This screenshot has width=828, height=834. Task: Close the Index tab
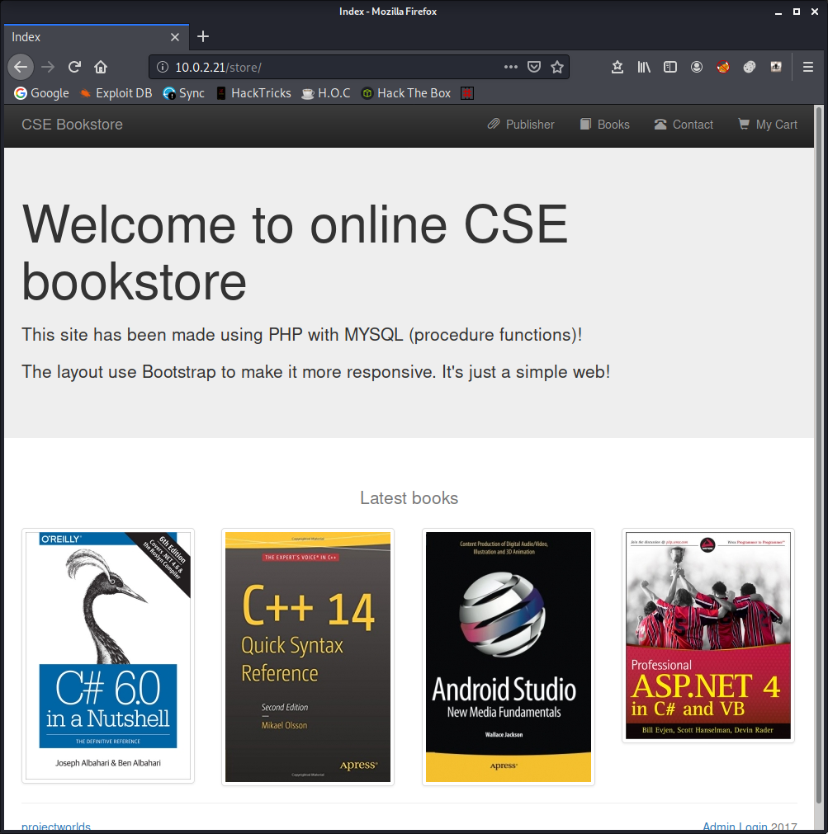(175, 37)
